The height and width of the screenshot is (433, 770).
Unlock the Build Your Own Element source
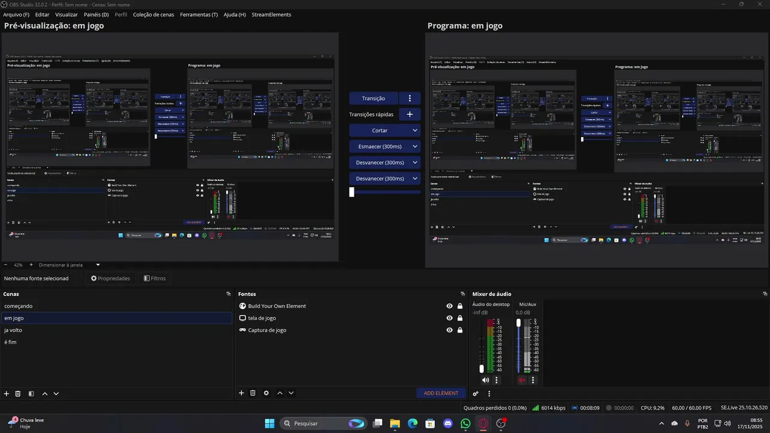[x=460, y=306]
